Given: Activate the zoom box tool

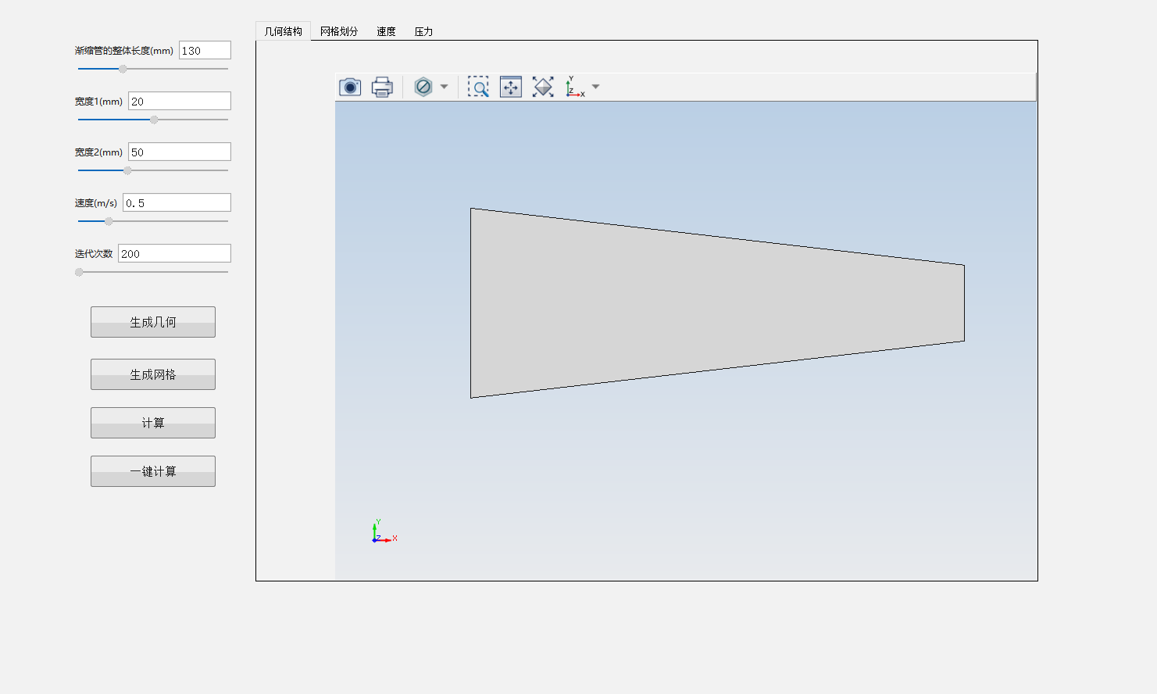Looking at the screenshot, I should point(478,87).
